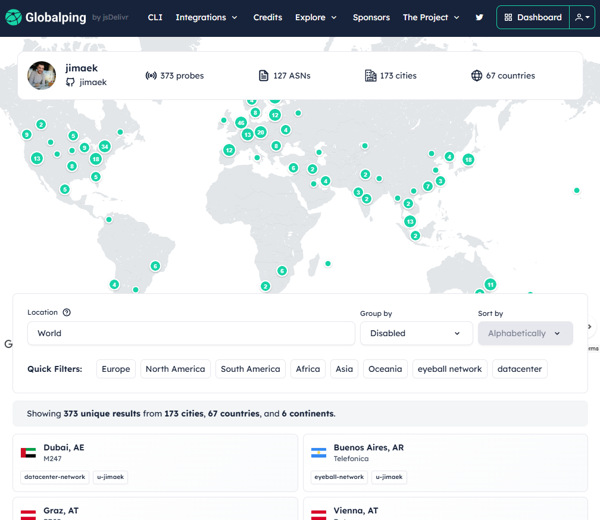Open the Sort by Alphabetically dropdown
This screenshot has height=520, width=600.
[526, 333]
